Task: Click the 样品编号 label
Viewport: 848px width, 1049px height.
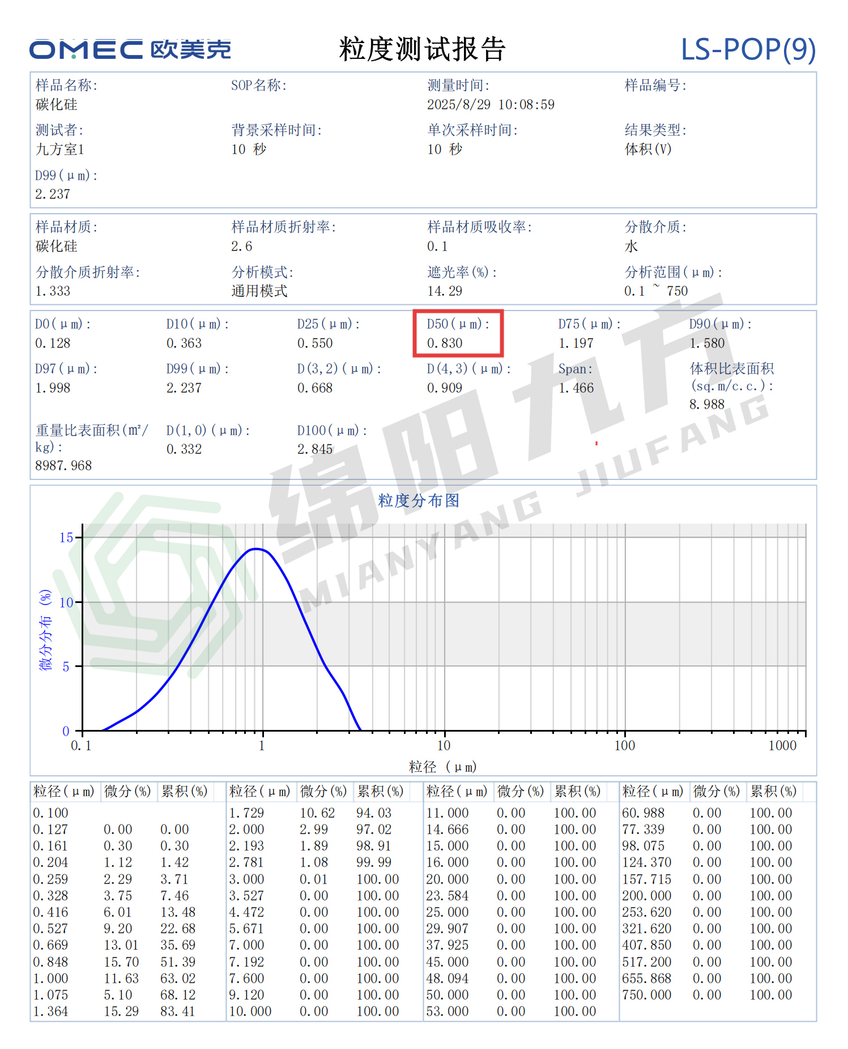Action: pos(655,86)
